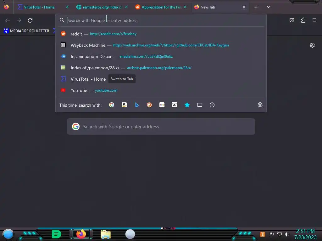
Task: Open the volume speaker tray icon
Action: click(x=287, y=234)
